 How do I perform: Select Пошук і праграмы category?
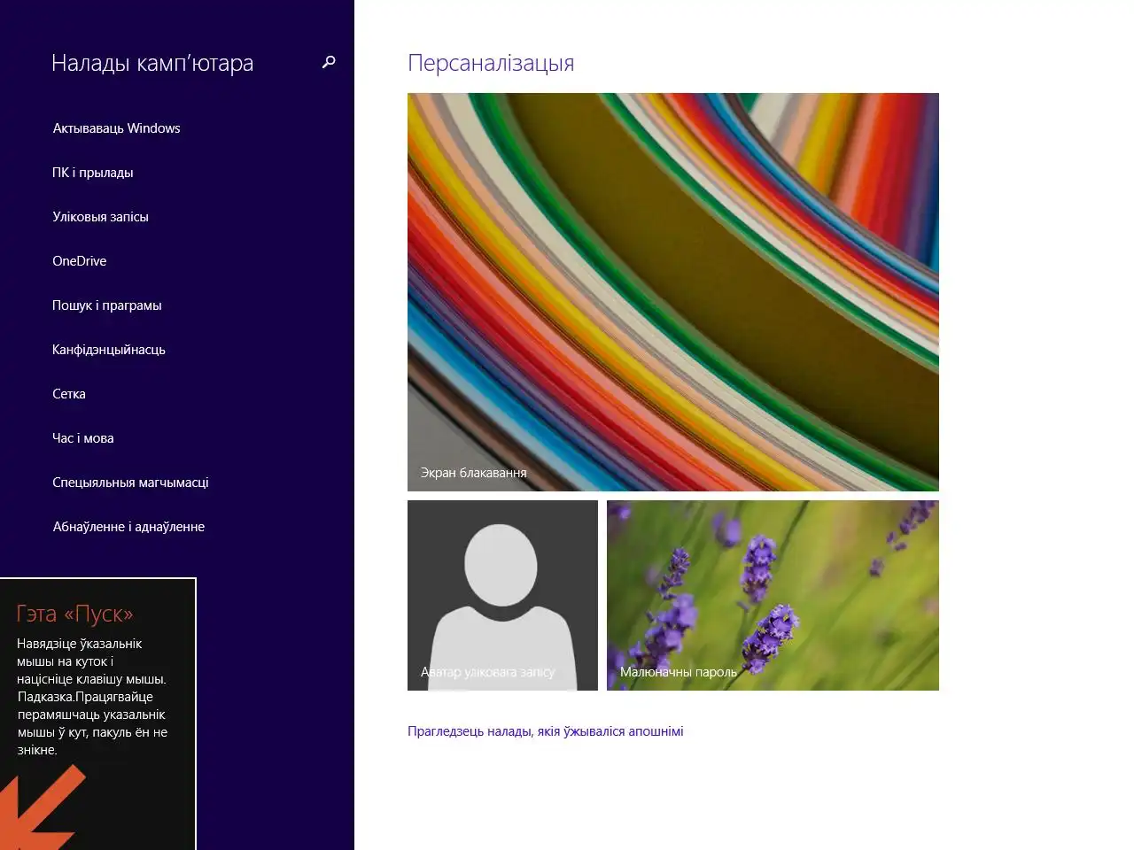107,305
